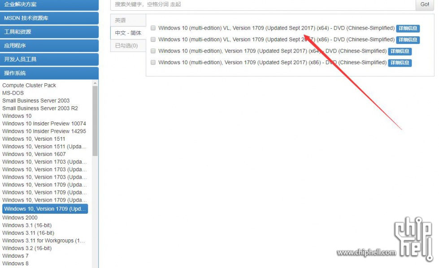
Task: Click the Go! search button
Action: [425, 4]
